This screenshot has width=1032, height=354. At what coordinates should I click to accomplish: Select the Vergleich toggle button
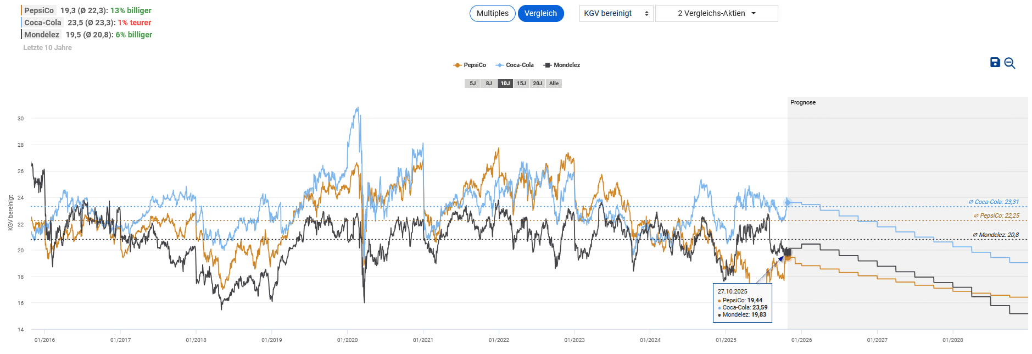[x=540, y=14]
